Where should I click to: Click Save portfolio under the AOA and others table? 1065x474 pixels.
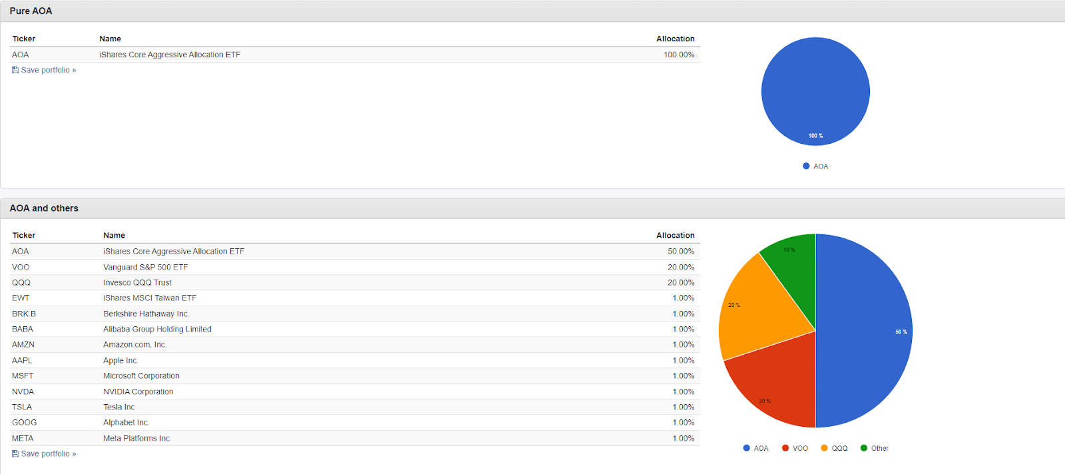[44, 453]
